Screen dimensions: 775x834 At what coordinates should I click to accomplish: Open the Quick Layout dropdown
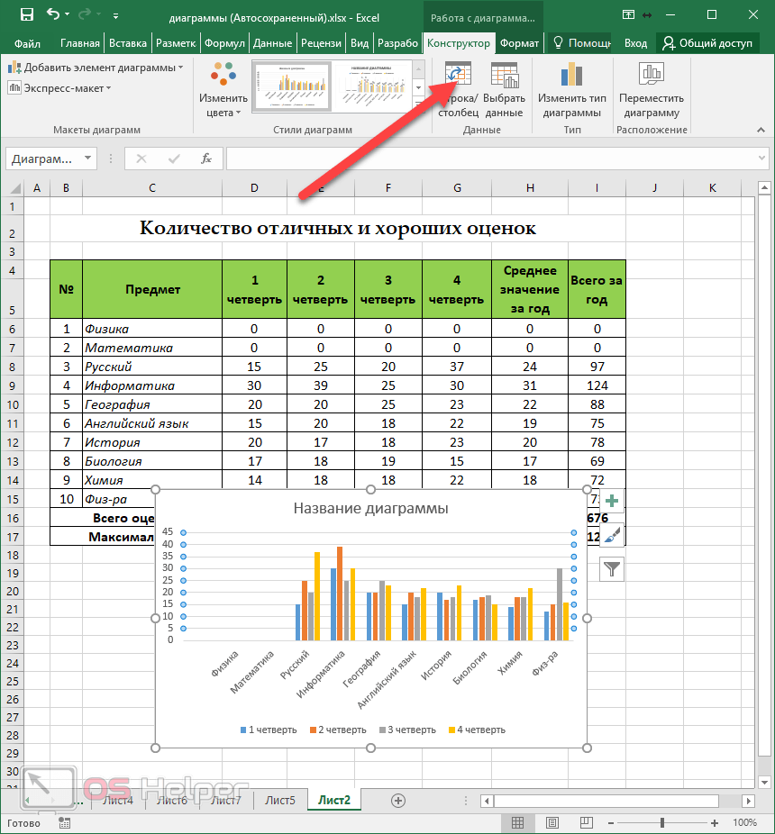pos(59,88)
